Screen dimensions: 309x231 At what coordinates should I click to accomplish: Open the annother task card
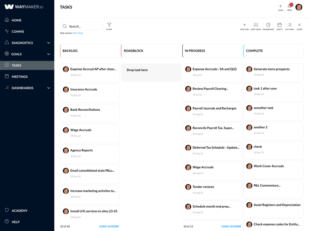point(274,111)
